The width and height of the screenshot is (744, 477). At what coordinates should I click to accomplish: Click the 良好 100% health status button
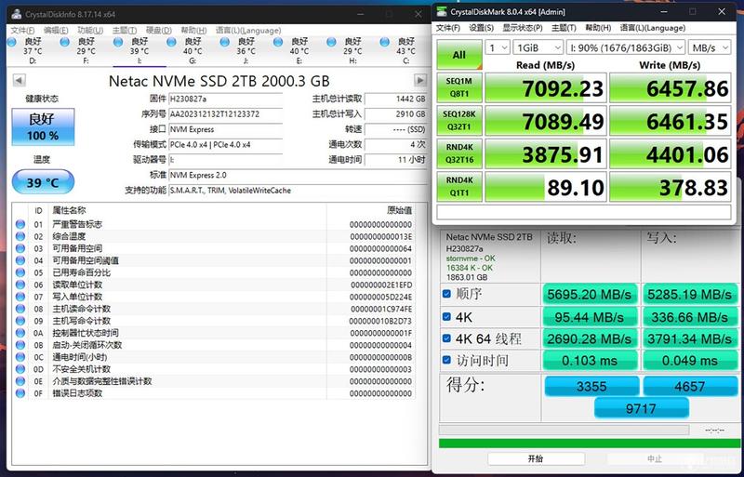[43, 126]
